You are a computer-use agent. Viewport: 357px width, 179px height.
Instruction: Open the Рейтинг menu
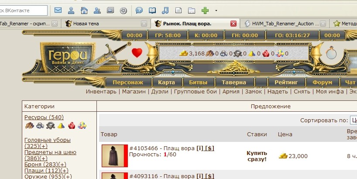point(286,83)
